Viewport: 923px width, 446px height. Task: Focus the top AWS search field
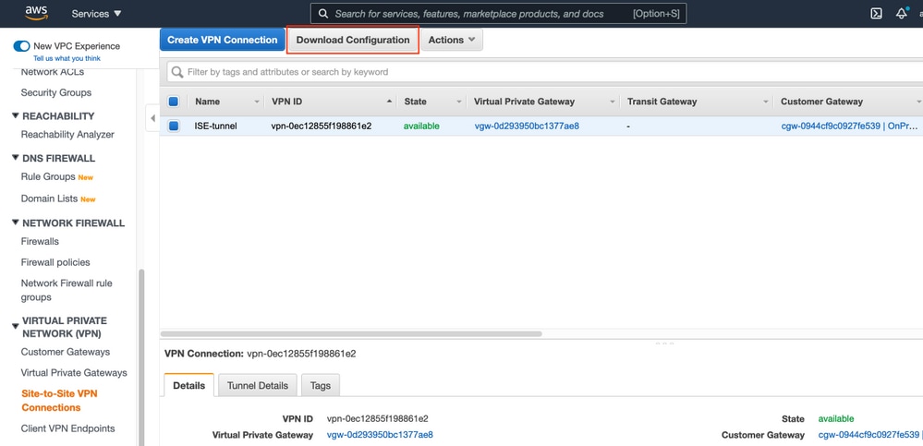coord(498,14)
